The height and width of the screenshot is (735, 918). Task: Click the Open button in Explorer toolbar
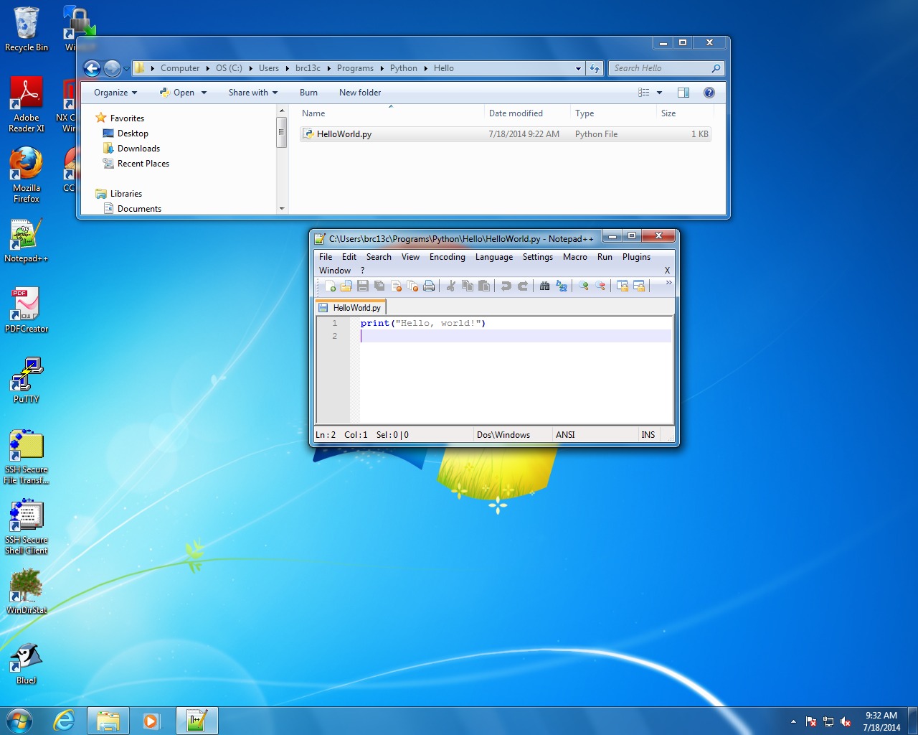(176, 93)
